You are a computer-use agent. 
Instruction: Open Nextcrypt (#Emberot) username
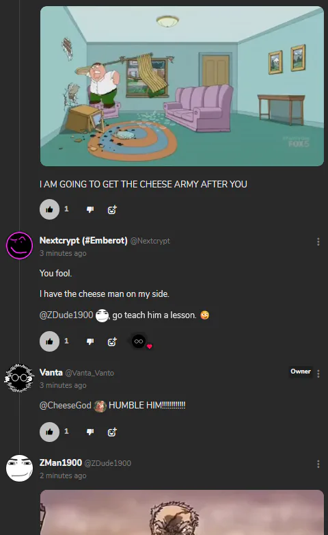83,241
